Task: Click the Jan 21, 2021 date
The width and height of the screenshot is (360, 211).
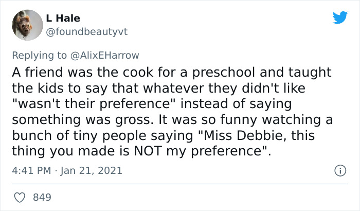Action: tap(93, 170)
